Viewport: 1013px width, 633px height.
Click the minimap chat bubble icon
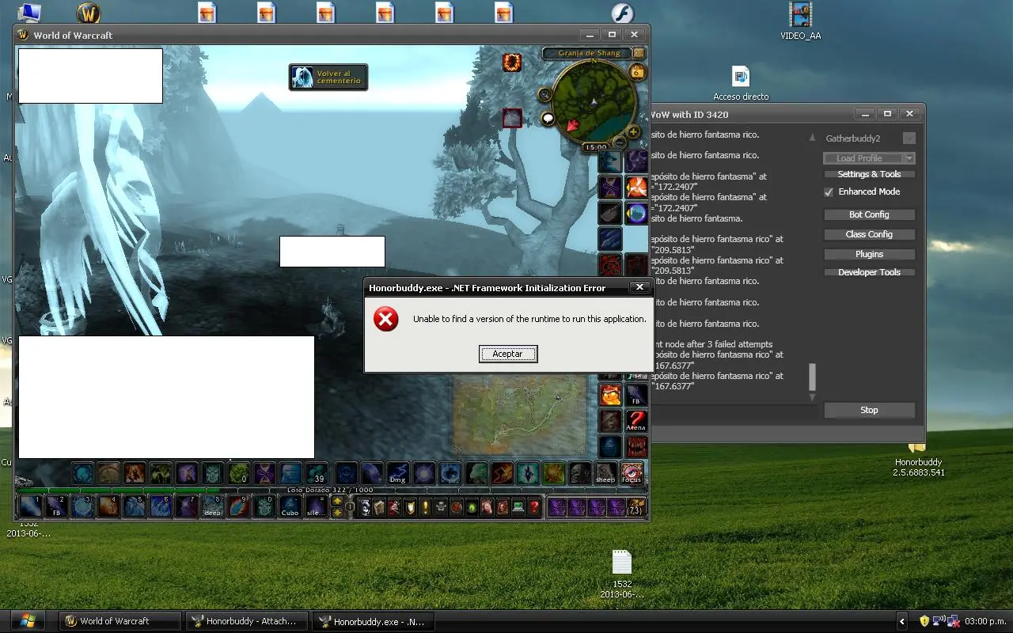(548, 119)
